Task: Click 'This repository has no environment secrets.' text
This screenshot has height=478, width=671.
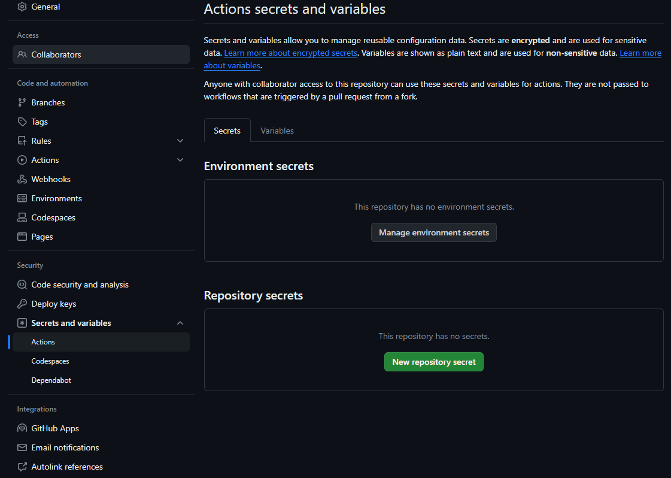Action: click(x=434, y=207)
